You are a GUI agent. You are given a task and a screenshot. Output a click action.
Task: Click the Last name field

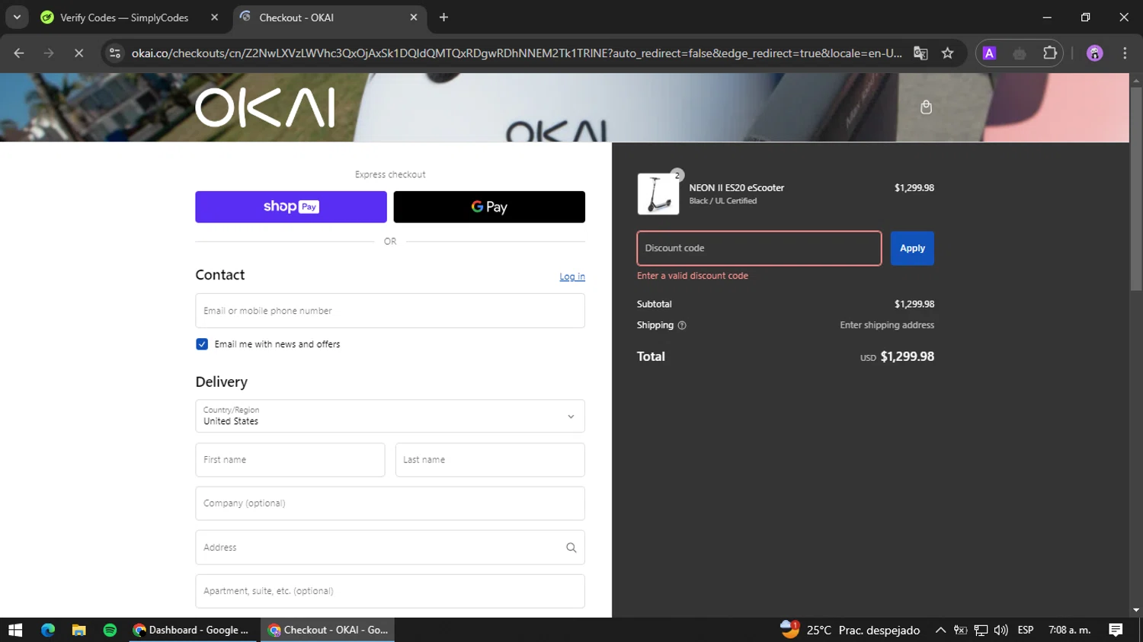pyautogui.click(x=490, y=460)
